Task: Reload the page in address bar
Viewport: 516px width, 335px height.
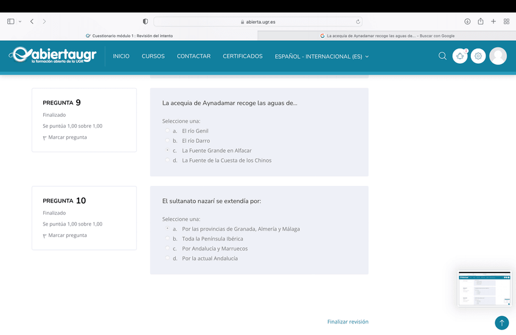Action: tap(358, 21)
